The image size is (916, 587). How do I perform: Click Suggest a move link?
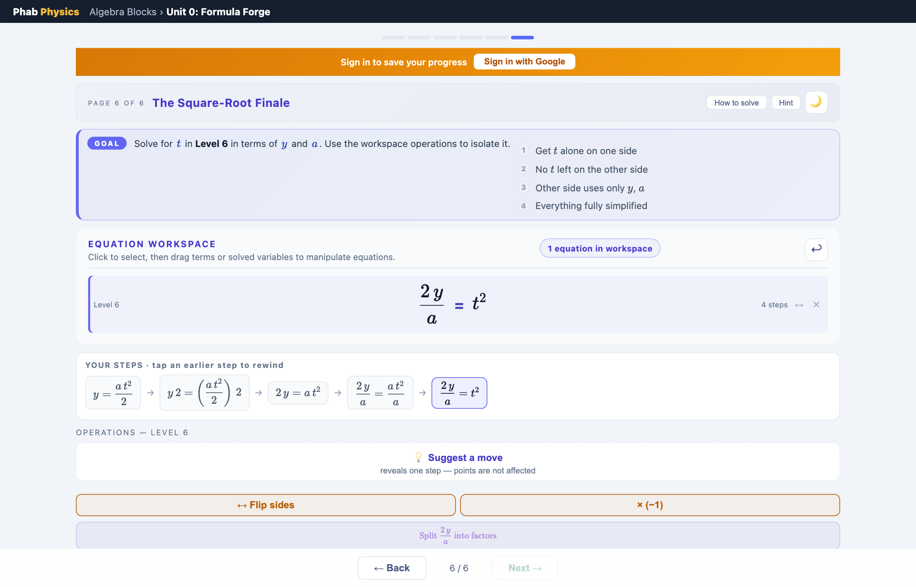465,458
